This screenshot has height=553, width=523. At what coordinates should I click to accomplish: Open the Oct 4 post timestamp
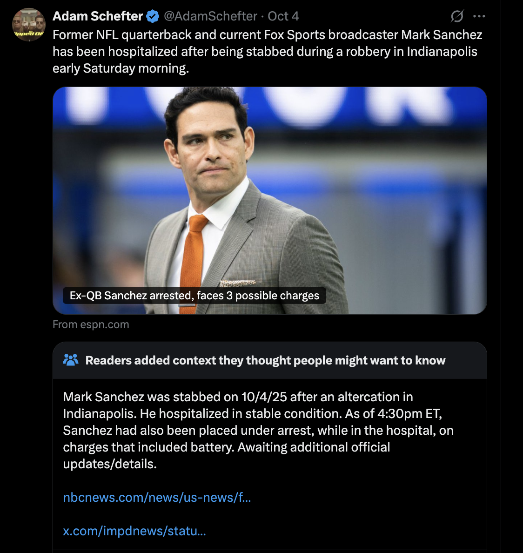pyautogui.click(x=283, y=16)
